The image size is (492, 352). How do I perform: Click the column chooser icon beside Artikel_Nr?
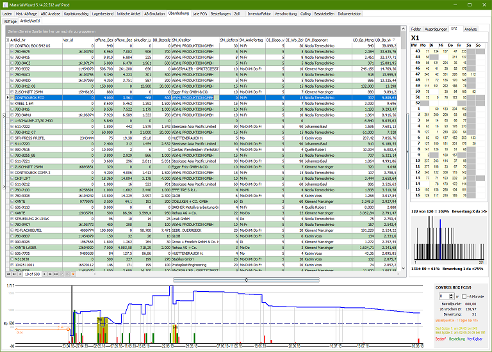6,40
